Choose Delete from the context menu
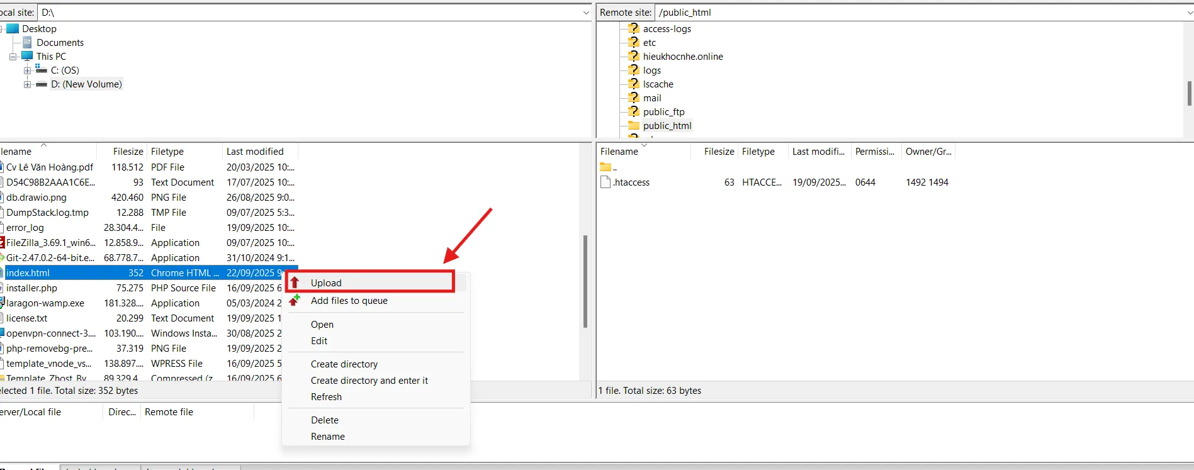The height and width of the screenshot is (470, 1194). pos(325,420)
